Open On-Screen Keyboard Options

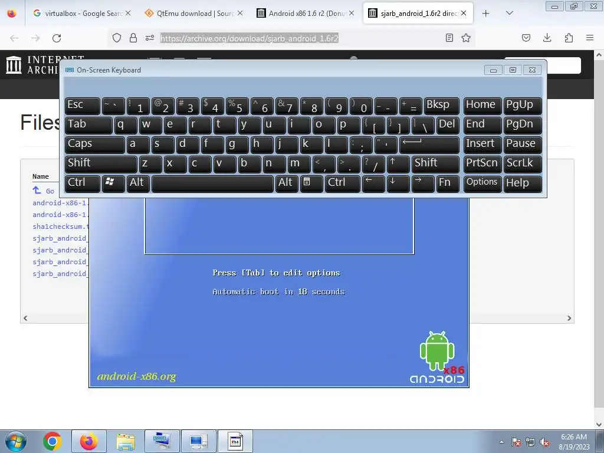point(482,183)
